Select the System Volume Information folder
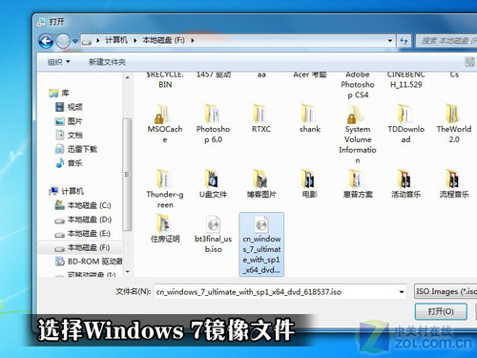 (x=358, y=134)
